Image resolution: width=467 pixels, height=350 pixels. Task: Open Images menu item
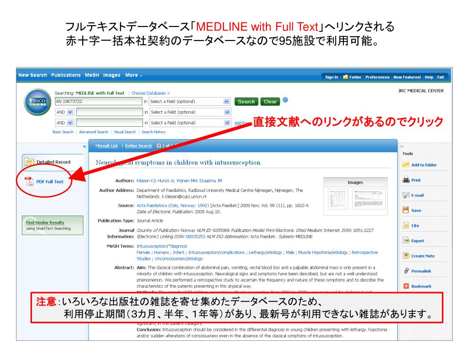click(112, 75)
